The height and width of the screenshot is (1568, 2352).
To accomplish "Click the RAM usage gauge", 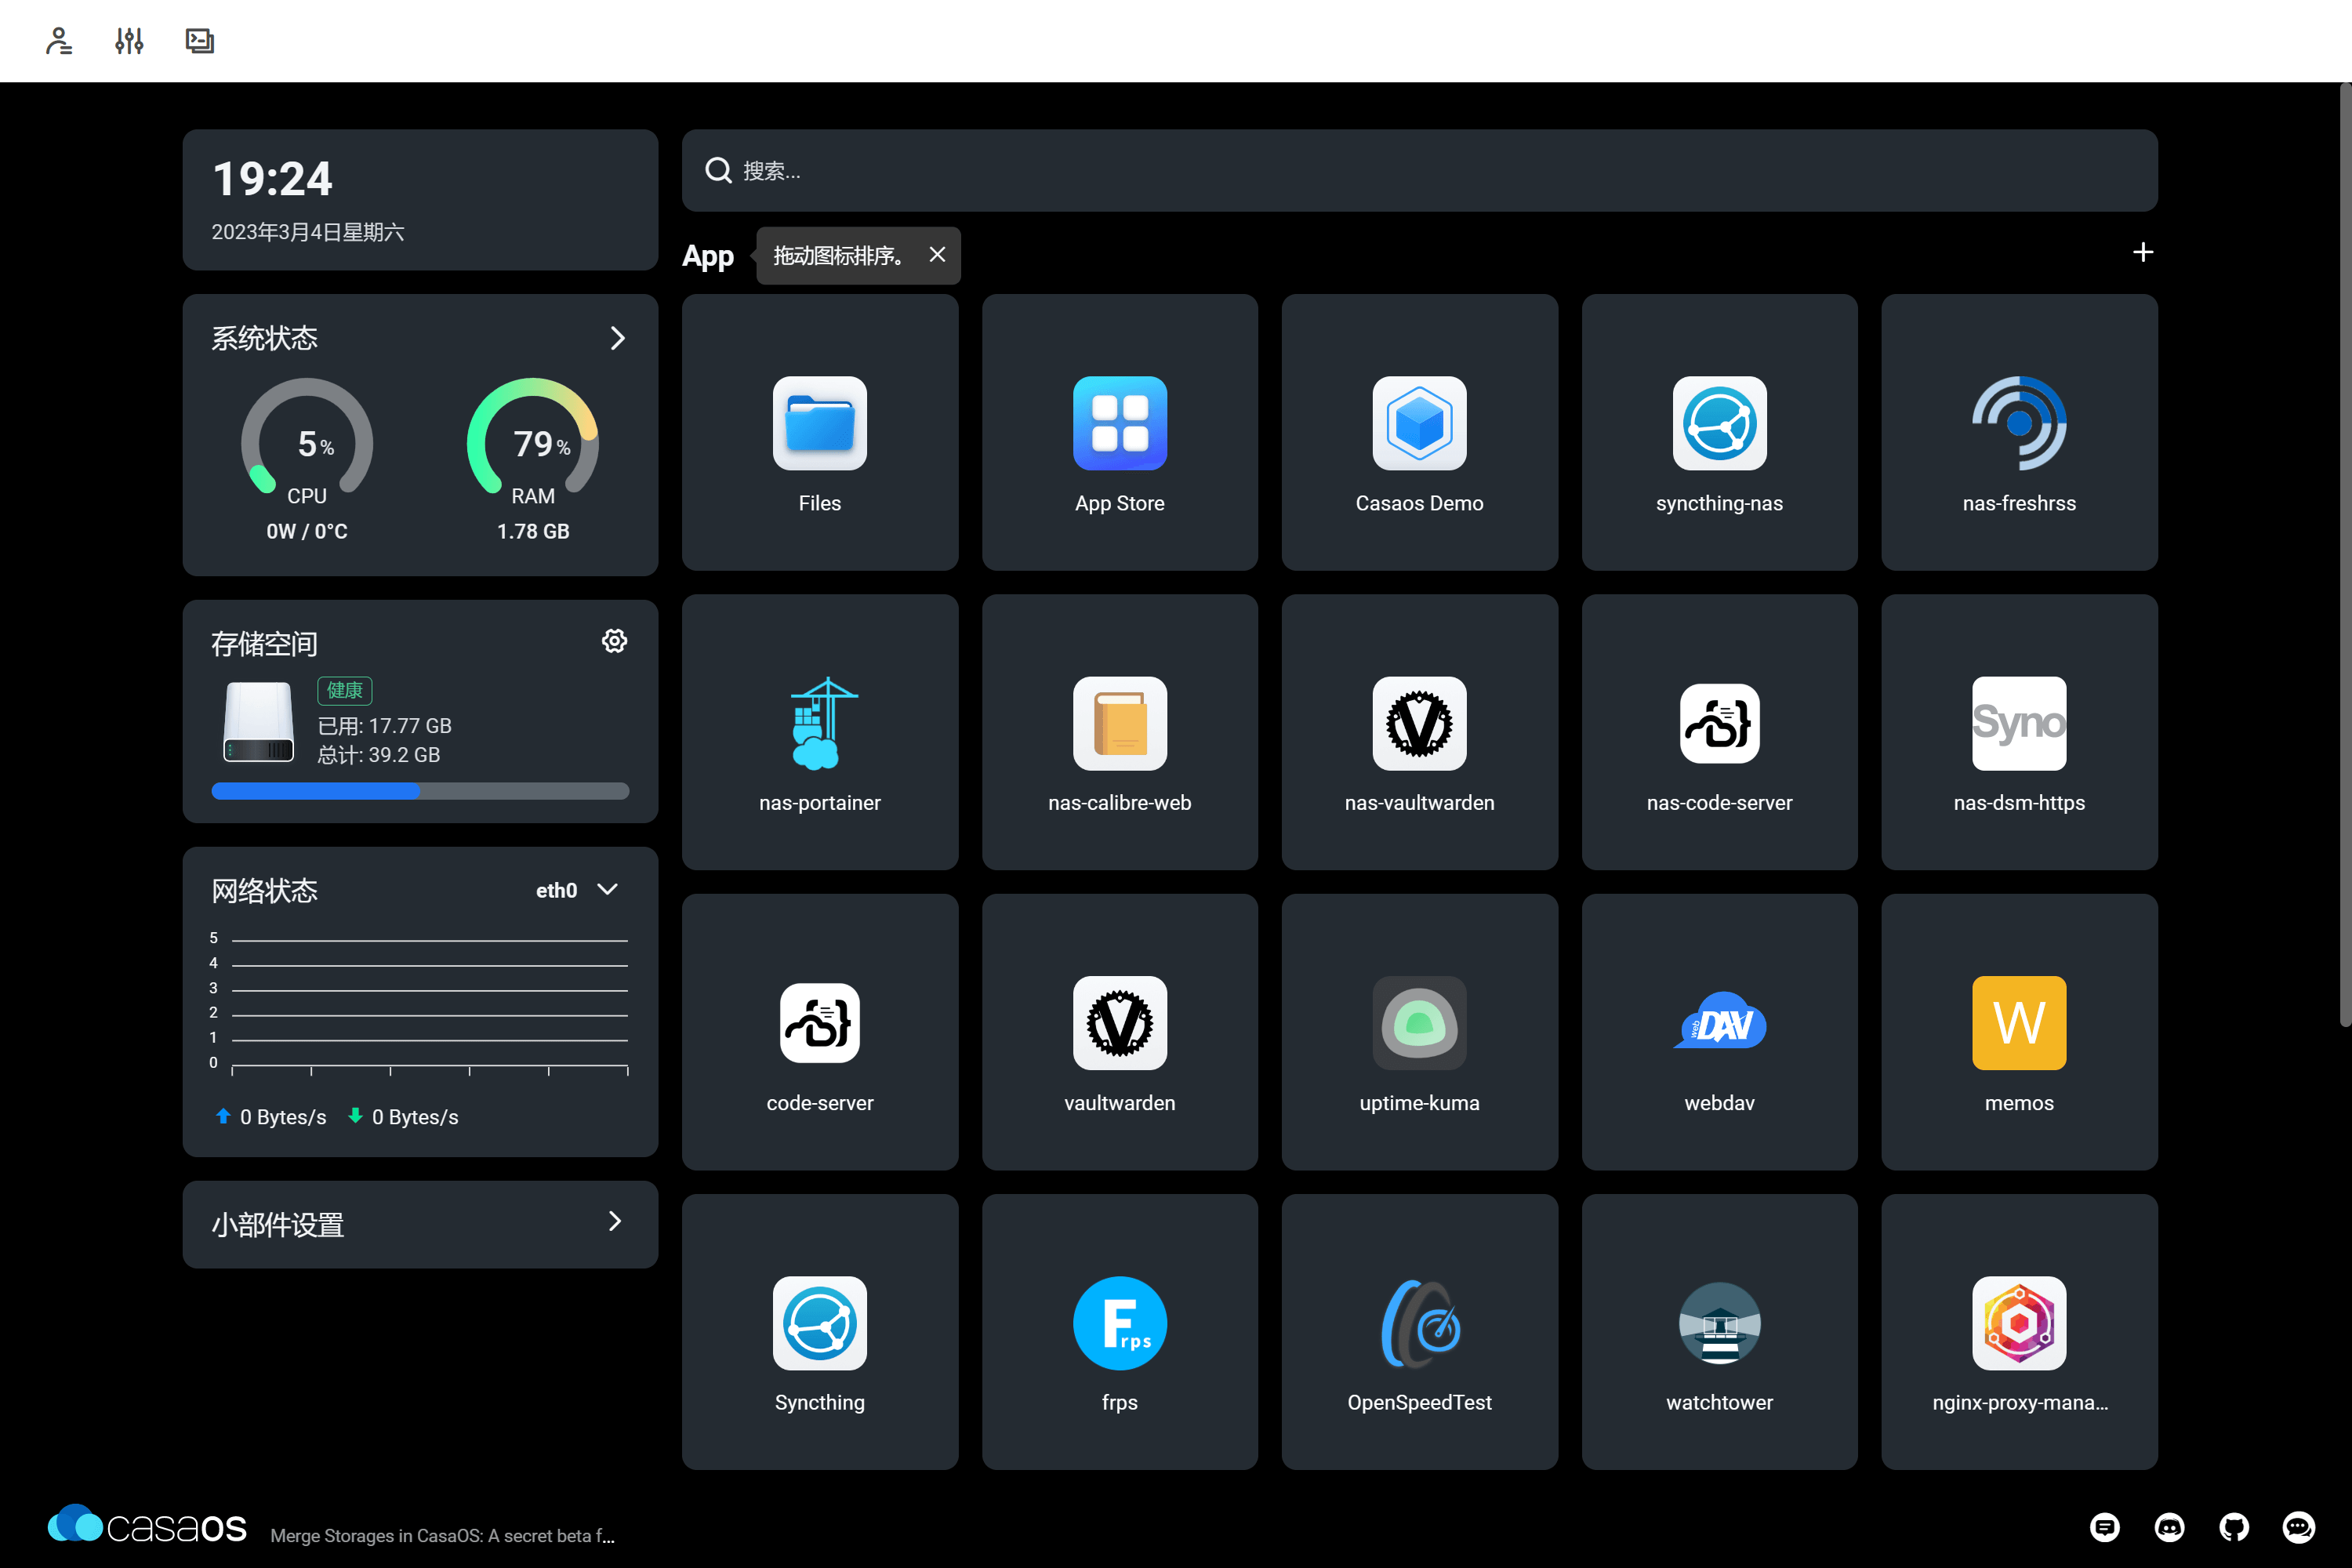I will tap(533, 437).
